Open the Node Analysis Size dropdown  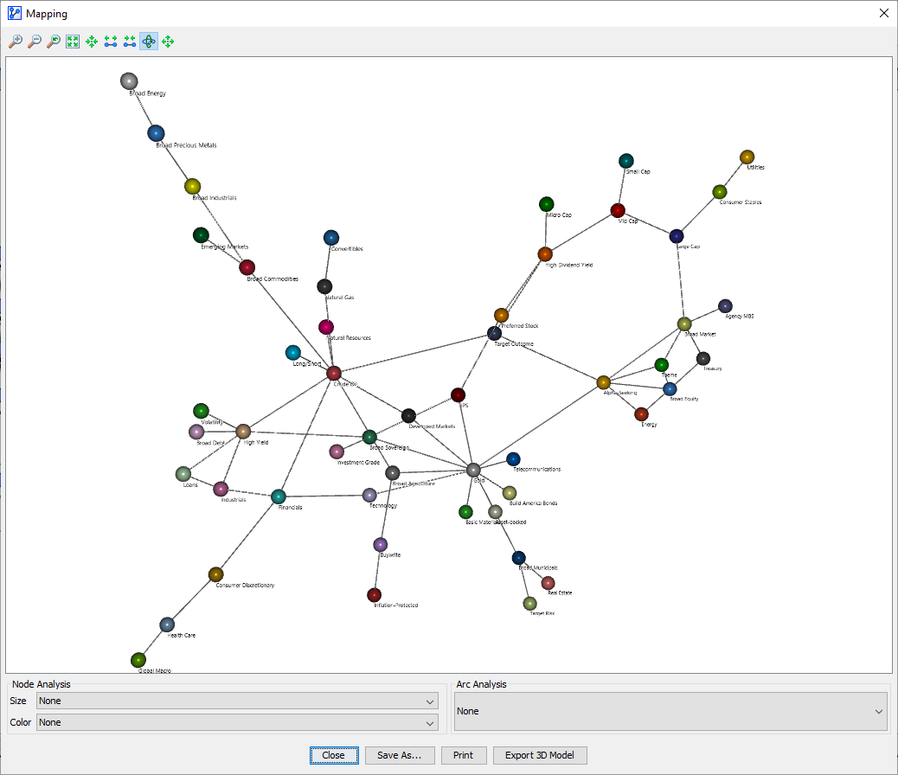[237, 701]
